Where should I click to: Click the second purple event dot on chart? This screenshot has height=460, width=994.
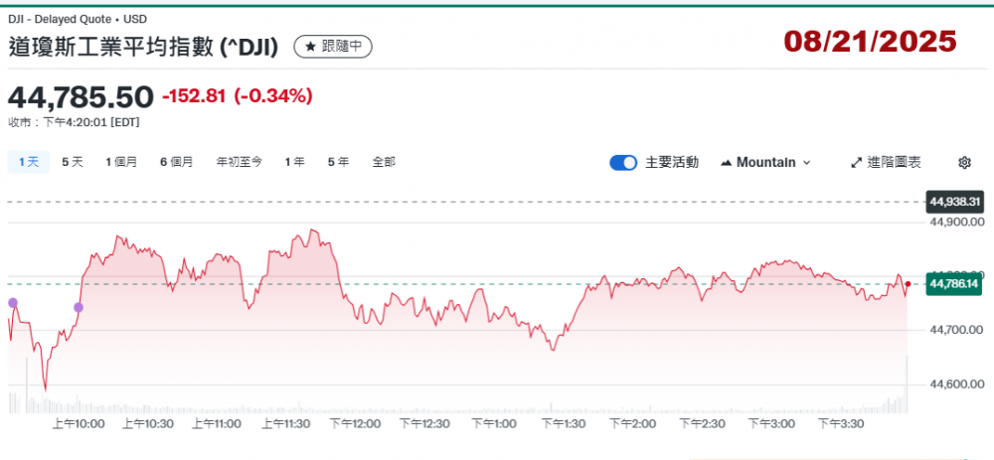79,307
